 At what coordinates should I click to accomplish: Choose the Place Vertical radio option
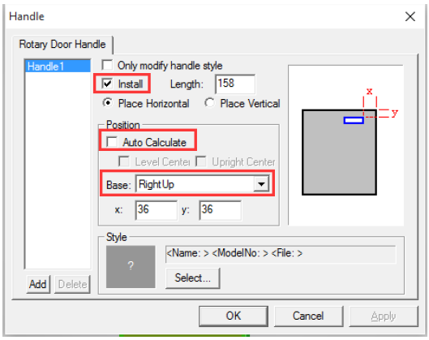pos(209,103)
